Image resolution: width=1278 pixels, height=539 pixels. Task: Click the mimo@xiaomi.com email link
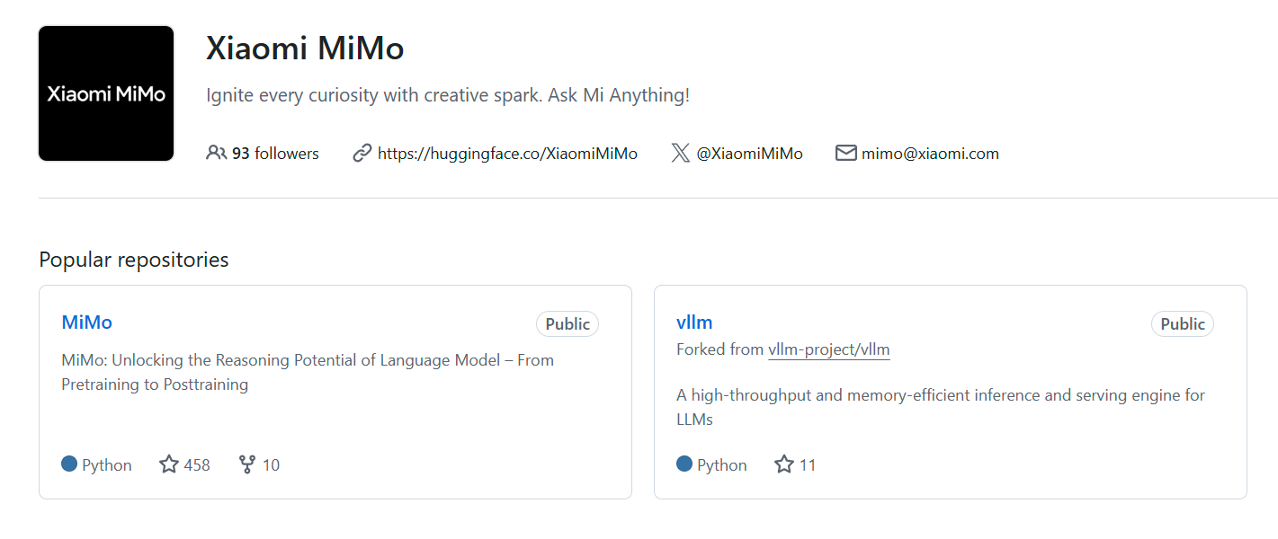[x=930, y=154]
